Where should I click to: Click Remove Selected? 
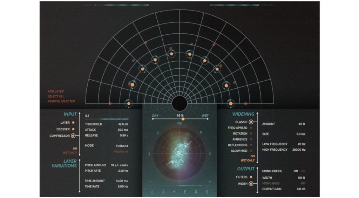tap(61, 101)
